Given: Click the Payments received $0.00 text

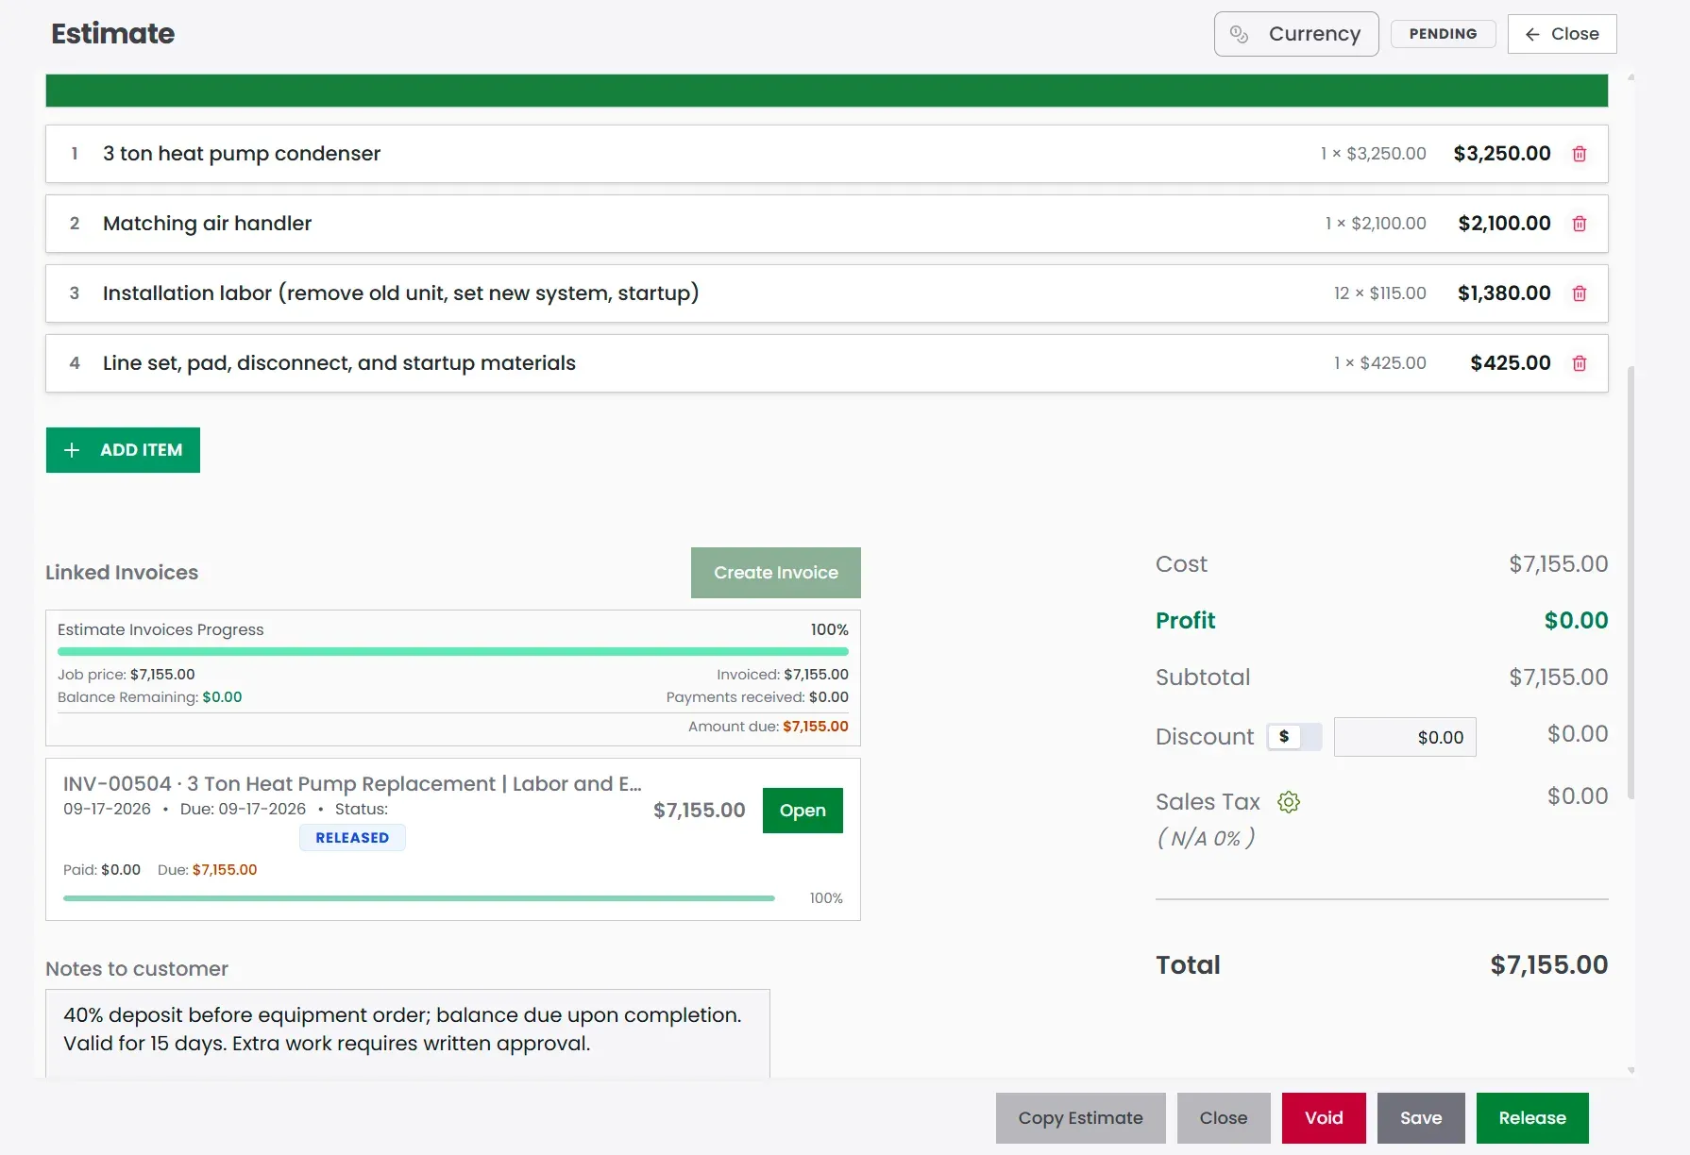Looking at the screenshot, I should [757, 697].
